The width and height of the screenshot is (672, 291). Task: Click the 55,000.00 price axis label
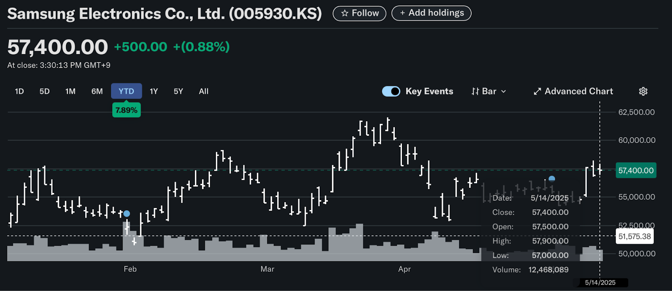click(637, 197)
